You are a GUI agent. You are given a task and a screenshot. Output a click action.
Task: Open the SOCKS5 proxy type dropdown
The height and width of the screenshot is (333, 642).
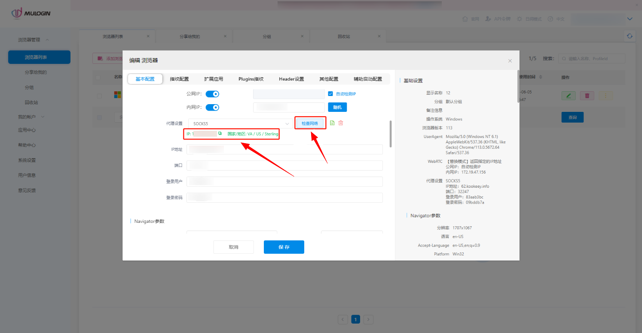click(239, 123)
